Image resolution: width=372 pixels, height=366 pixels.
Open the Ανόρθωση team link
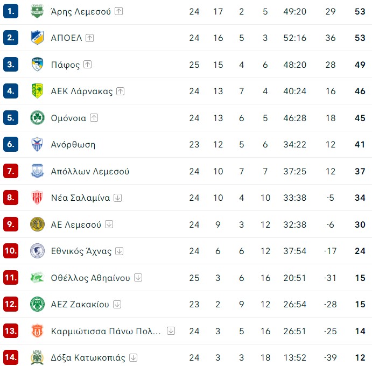pos(73,144)
